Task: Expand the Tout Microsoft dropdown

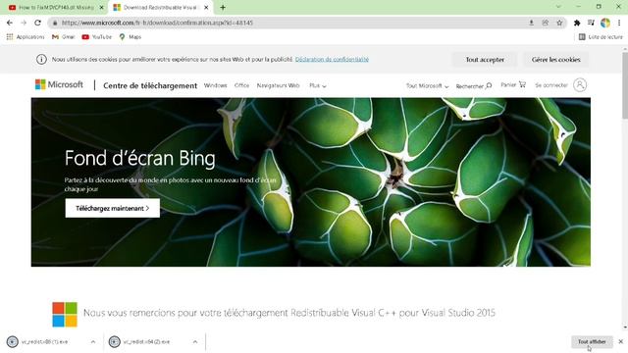Action: pyautogui.click(x=427, y=85)
